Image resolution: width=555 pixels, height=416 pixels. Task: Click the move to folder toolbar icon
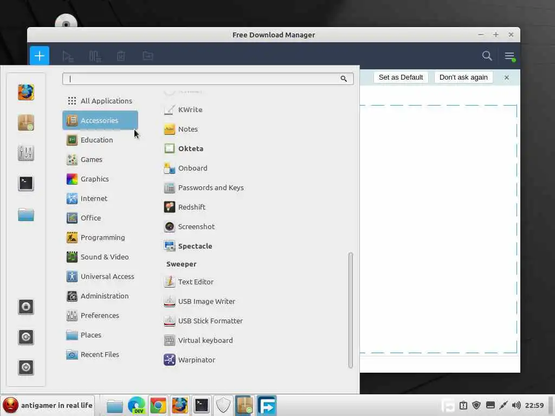point(147,56)
